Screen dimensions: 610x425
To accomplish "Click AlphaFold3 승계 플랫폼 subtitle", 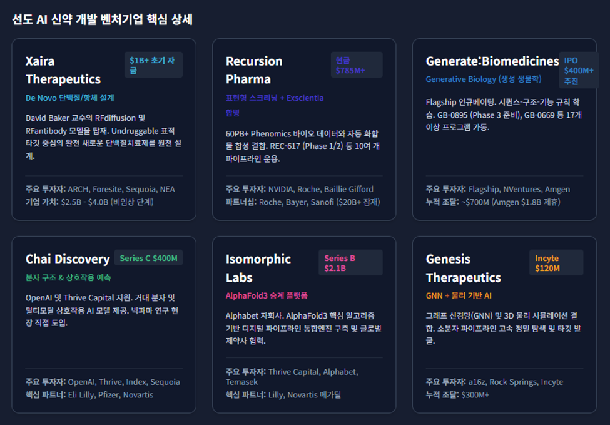I will (267, 295).
